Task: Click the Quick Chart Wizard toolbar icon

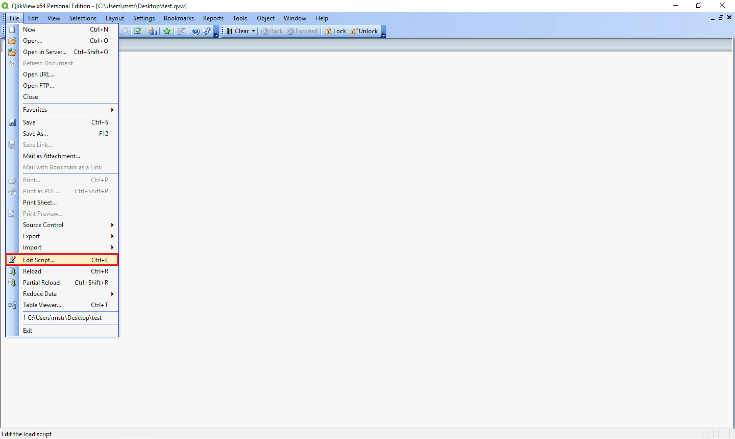Action: [152, 31]
